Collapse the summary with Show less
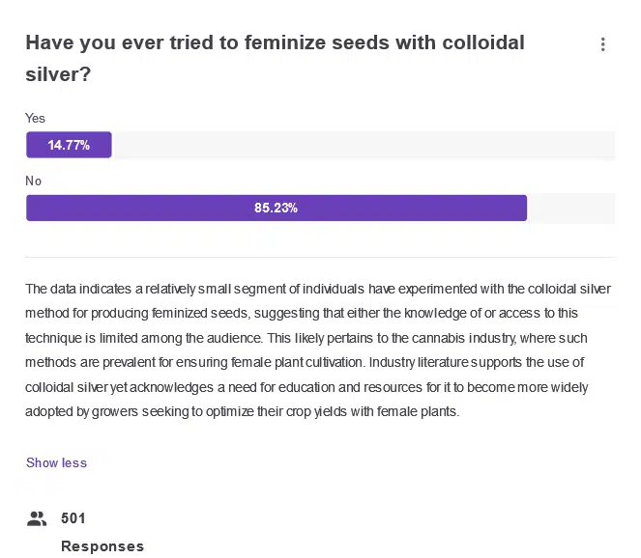This screenshot has height=558, width=641. [x=56, y=462]
